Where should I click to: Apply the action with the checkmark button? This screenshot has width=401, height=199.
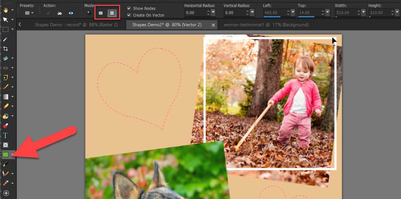49,13
